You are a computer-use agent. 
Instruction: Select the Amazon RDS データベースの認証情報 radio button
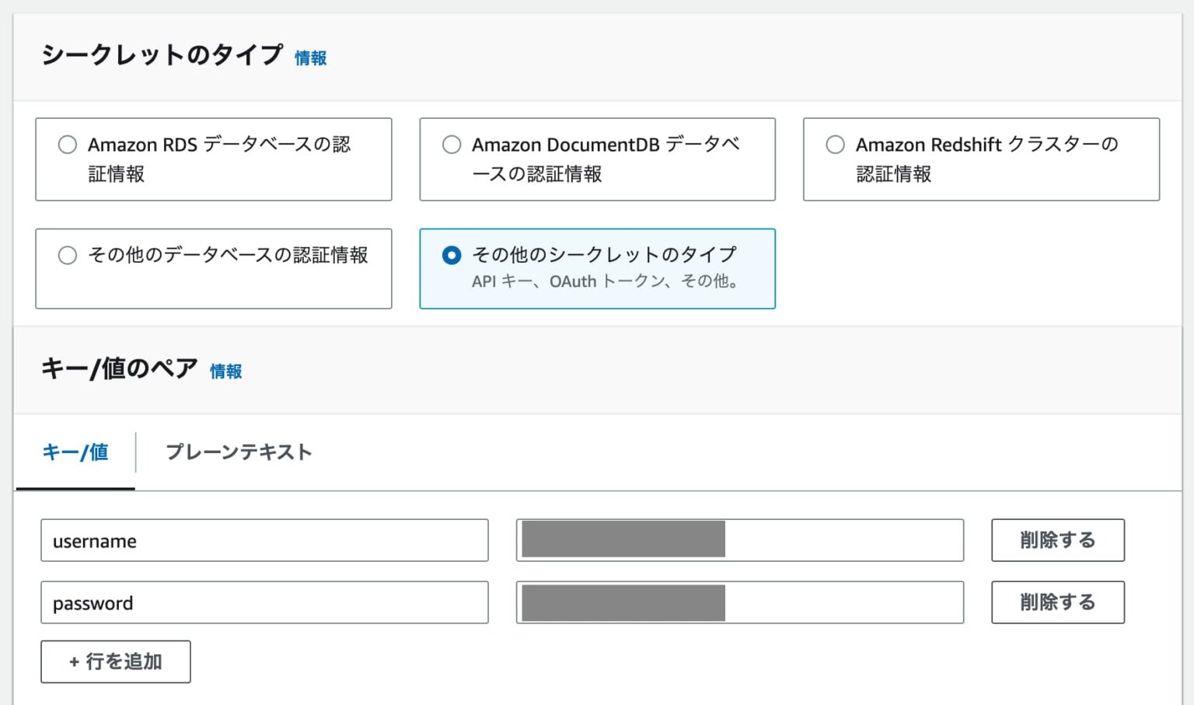coord(67,145)
